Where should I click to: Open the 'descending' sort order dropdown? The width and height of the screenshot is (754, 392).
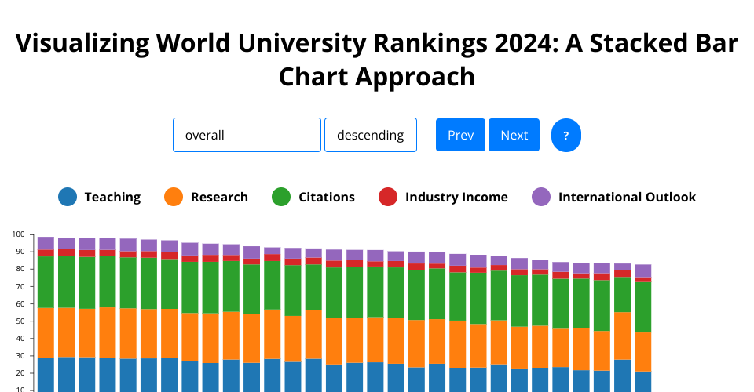click(370, 135)
